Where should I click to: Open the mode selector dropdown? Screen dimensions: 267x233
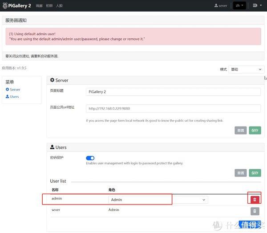coord(246,69)
